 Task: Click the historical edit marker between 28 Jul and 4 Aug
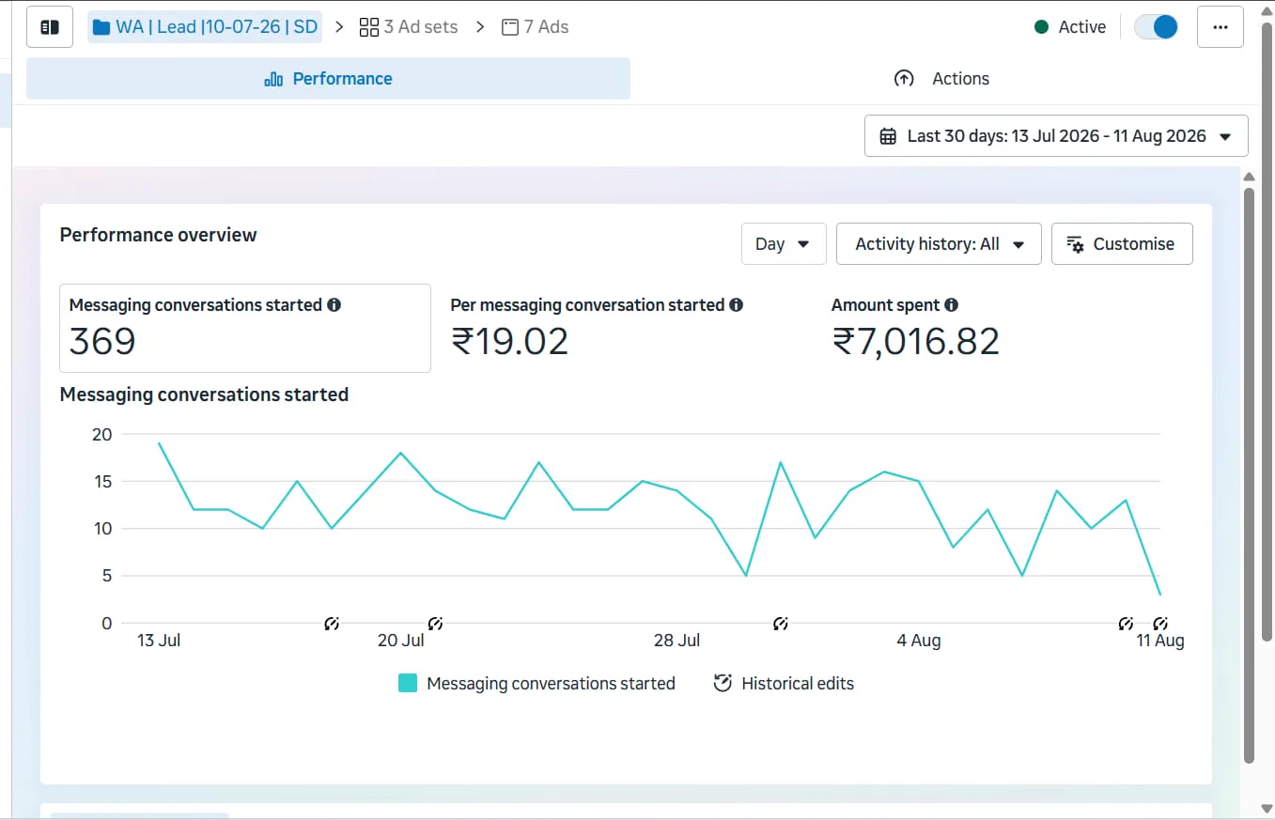780,624
